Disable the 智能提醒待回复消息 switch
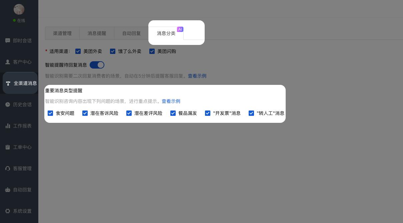This screenshot has height=223, width=403. [97, 65]
